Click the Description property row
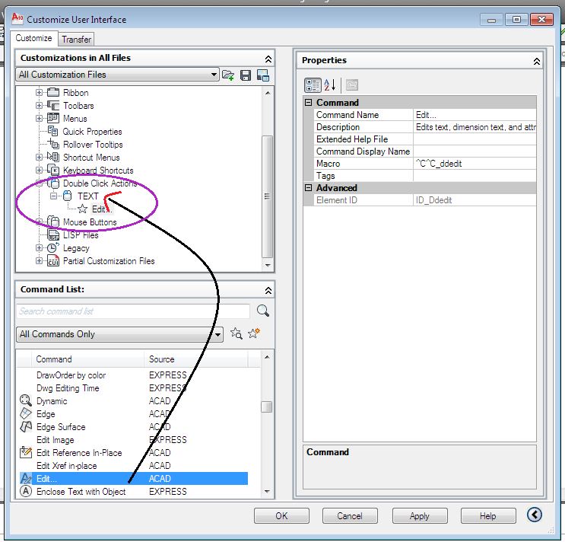The height and width of the screenshot is (542, 565). tap(425, 127)
